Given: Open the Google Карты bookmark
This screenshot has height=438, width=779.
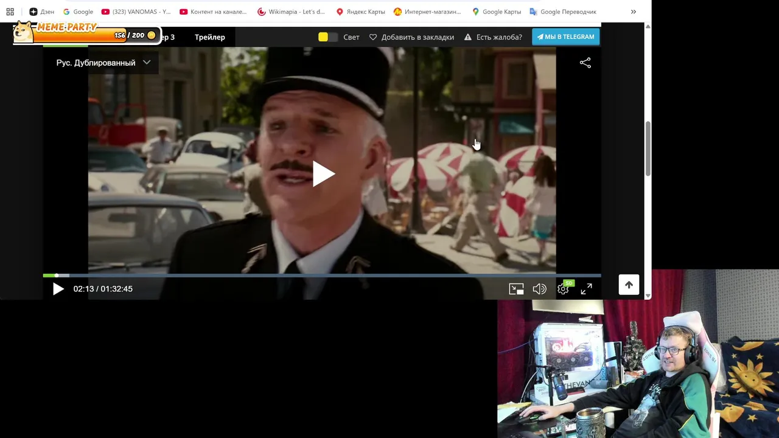Looking at the screenshot, I should (496, 12).
